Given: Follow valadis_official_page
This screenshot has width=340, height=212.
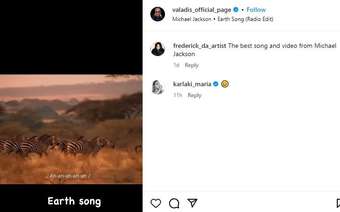Looking at the screenshot, I should [x=256, y=10].
